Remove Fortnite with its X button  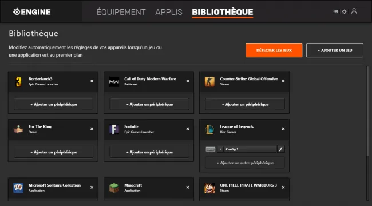tap(188, 129)
